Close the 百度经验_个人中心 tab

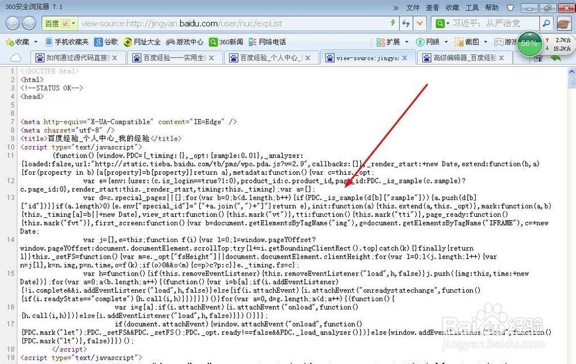[308, 58]
